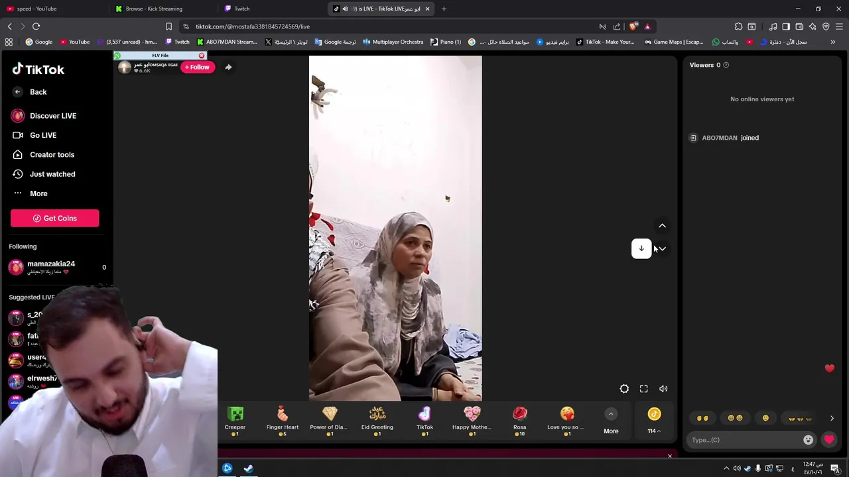
Task: Navigate back in the browser
Action: [x=9, y=26]
